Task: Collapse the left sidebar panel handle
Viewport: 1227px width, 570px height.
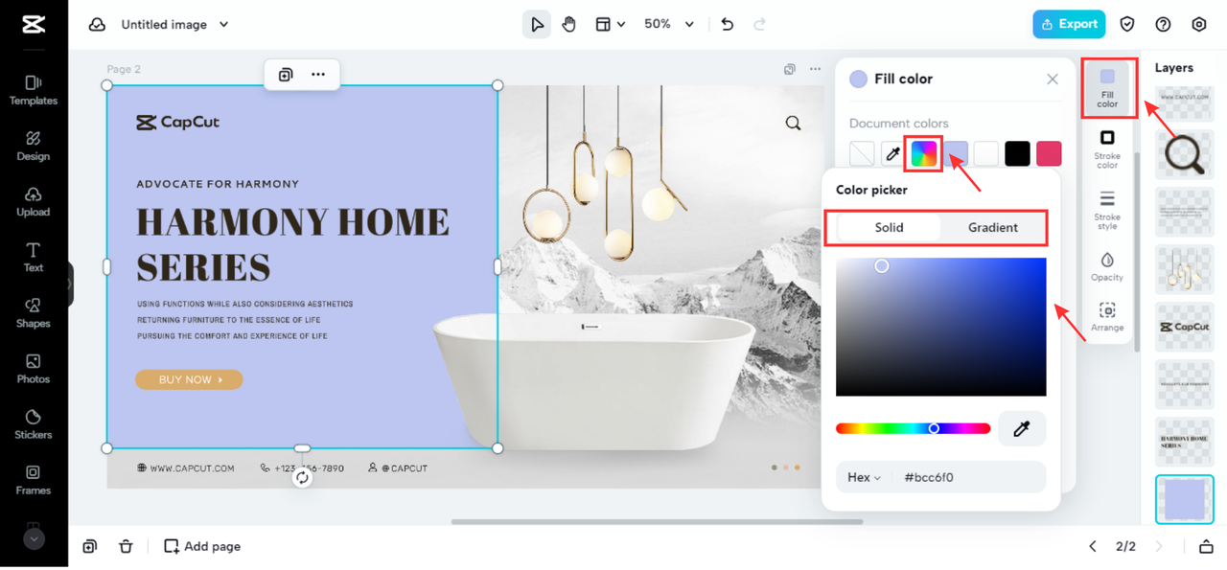Action: pos(70,284)
